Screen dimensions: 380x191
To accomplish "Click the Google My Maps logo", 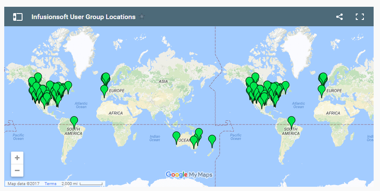I will tap(189, 174).
